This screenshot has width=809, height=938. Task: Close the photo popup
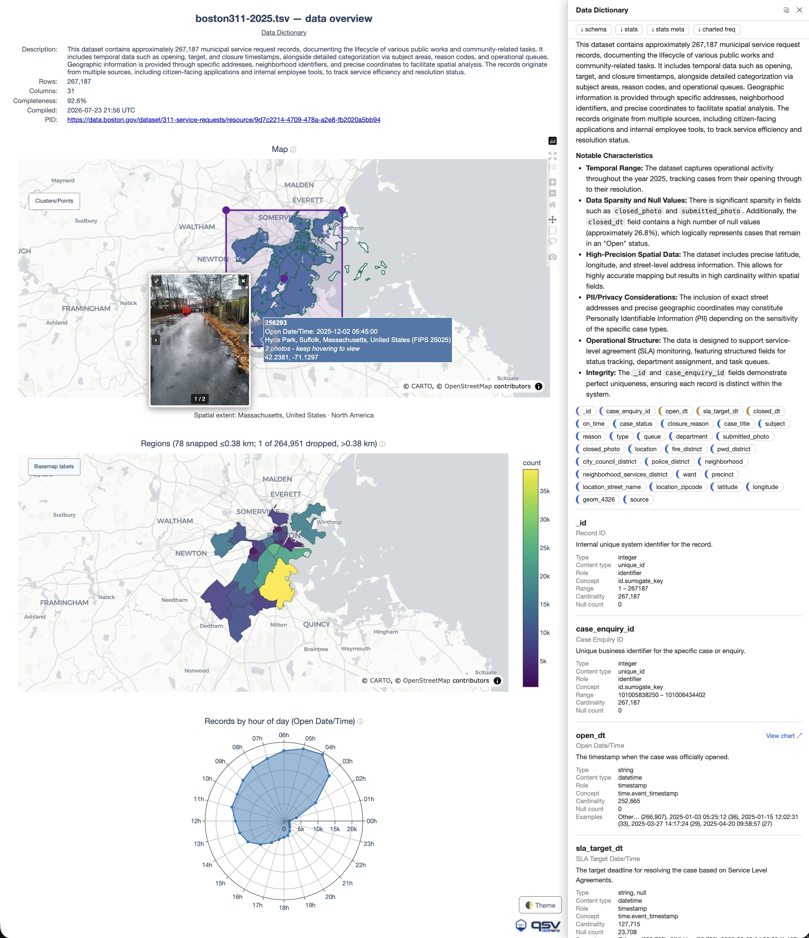(243, 281)
